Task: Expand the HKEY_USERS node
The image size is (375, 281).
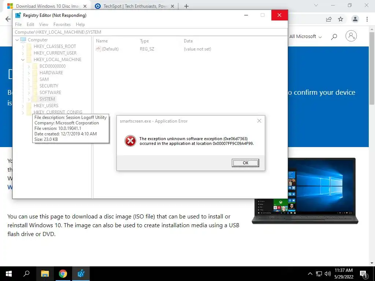Action: (23, 106)
